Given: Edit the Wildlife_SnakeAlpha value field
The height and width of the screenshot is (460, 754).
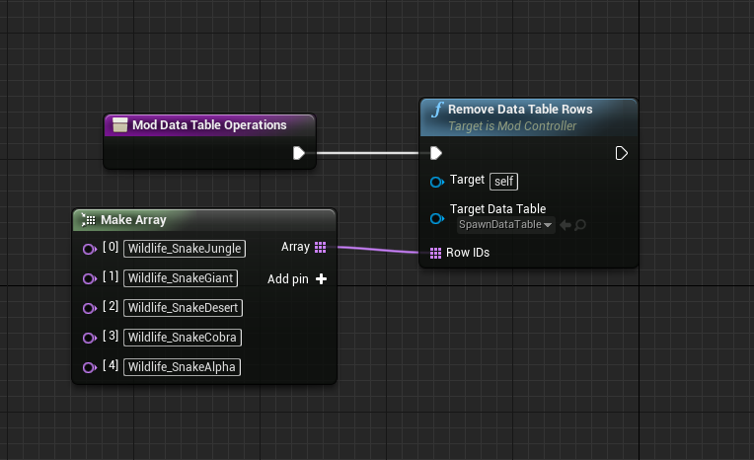Looking at the screenshot, I should tap(183, 367).
